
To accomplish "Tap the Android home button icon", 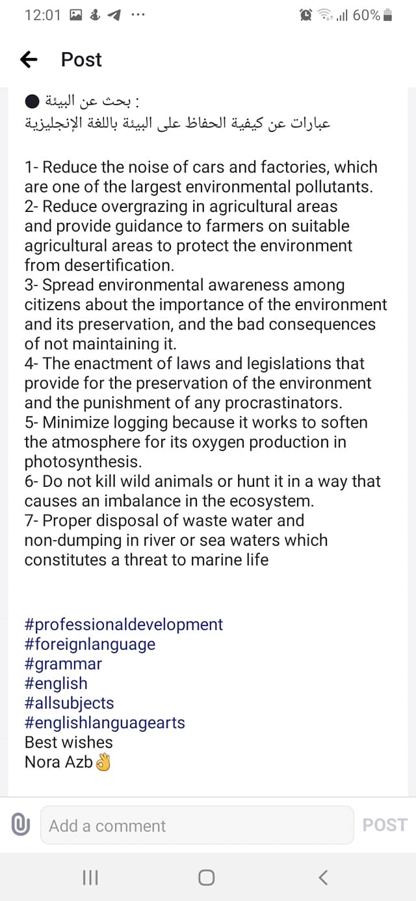I will (206, 878).
